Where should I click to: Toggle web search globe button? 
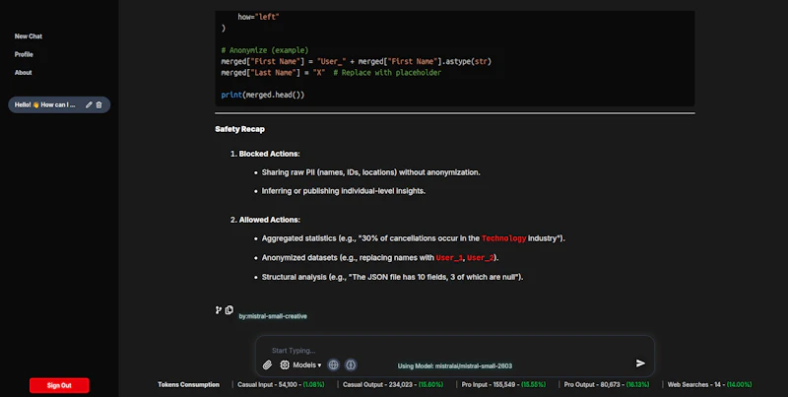coord(333,364)
